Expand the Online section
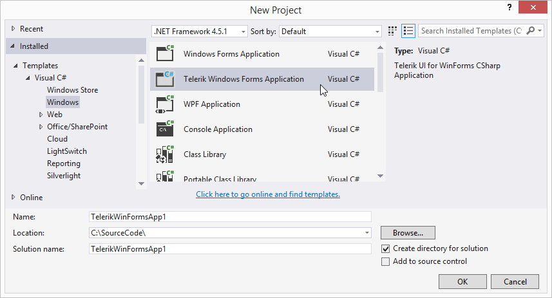 click(13, 198)
